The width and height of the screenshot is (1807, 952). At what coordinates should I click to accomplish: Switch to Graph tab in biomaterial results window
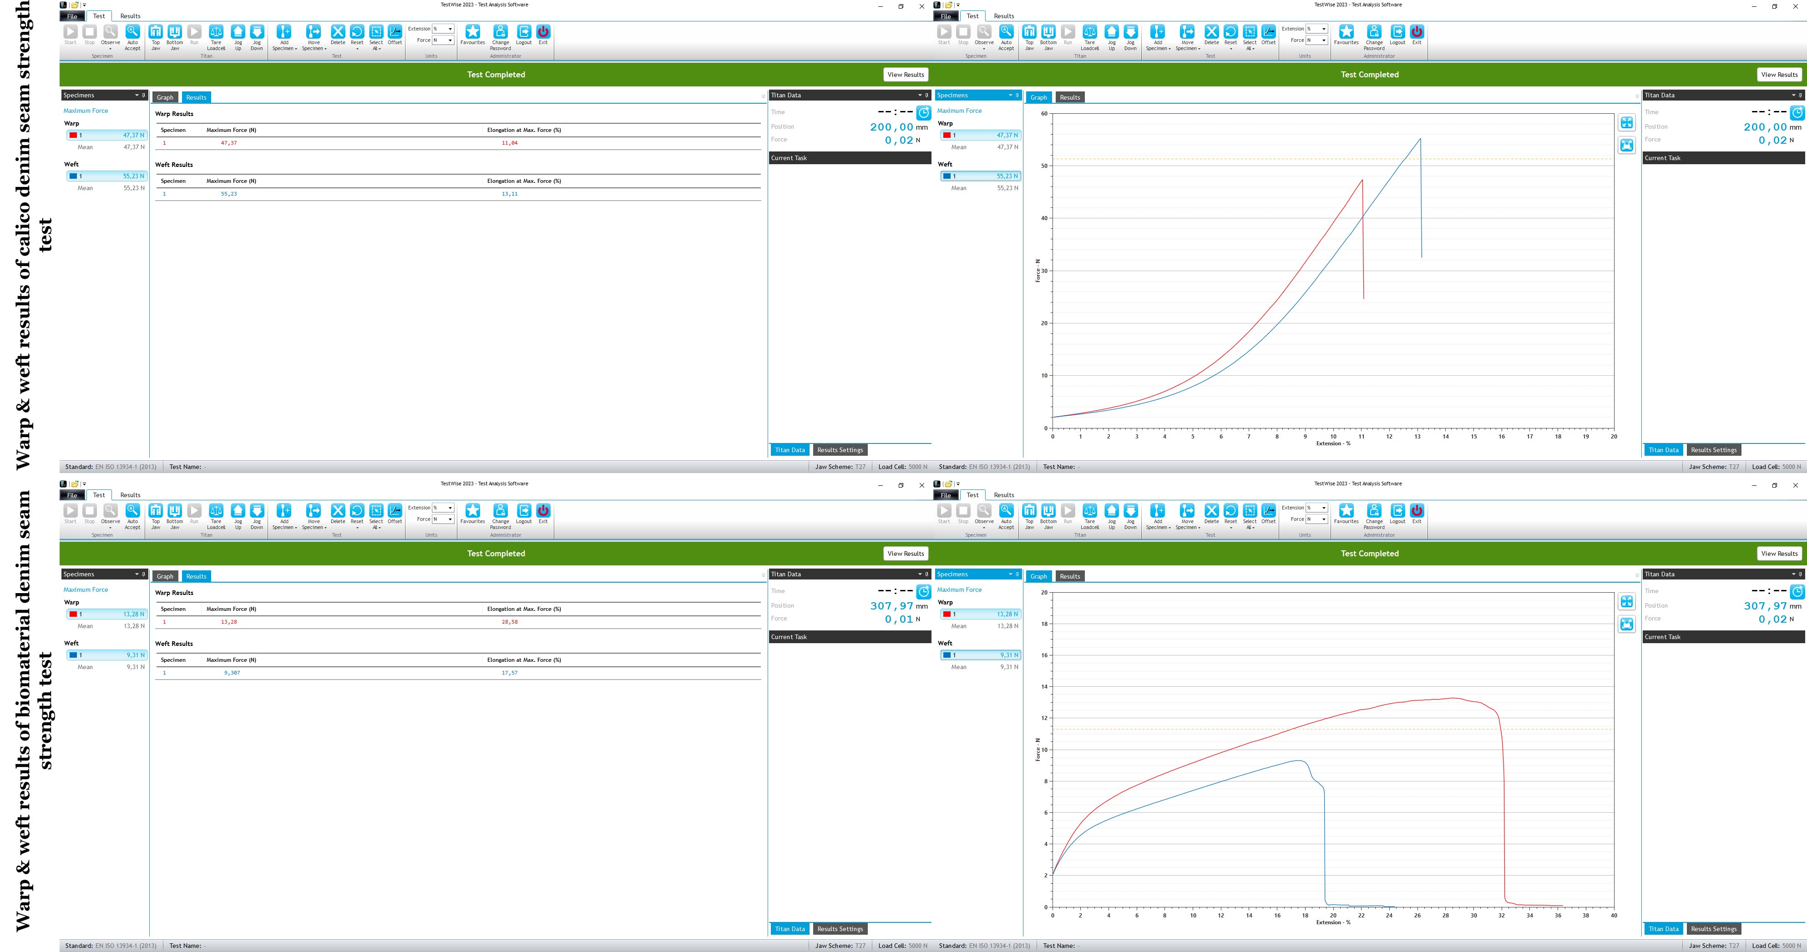[x=165, y=576]
